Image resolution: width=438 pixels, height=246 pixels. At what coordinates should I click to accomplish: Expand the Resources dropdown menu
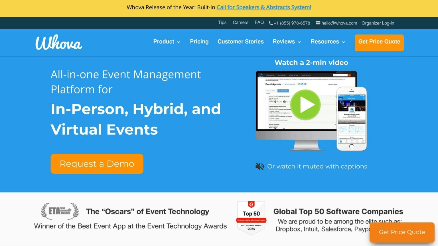(328, 42)
